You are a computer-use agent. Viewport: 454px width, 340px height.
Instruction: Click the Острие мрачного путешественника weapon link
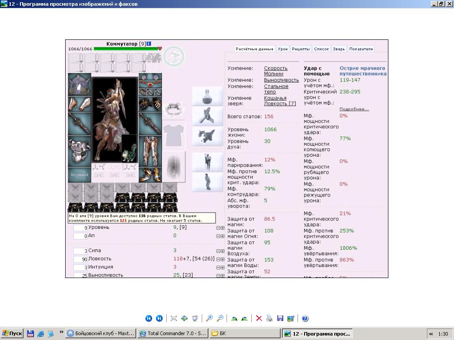click(x=363, y=71)
